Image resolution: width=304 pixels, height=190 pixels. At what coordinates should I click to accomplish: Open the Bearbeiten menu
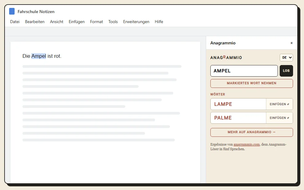(x=35, y=22)
